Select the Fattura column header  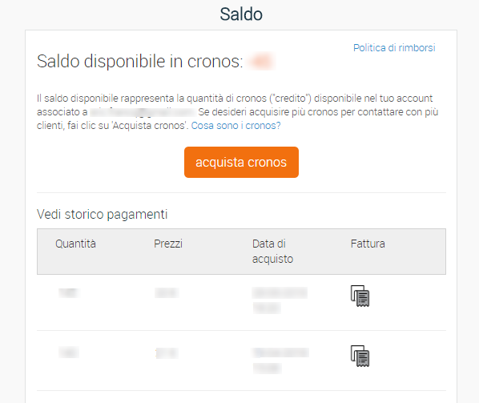368,244
